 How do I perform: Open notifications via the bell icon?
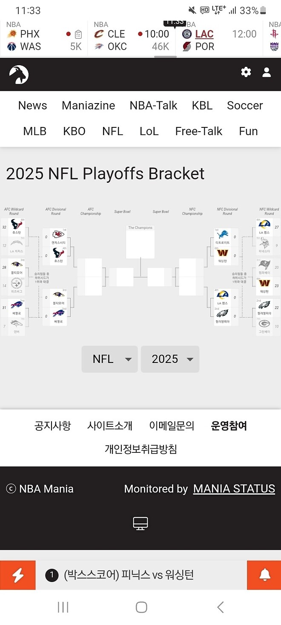pos(264,574)
